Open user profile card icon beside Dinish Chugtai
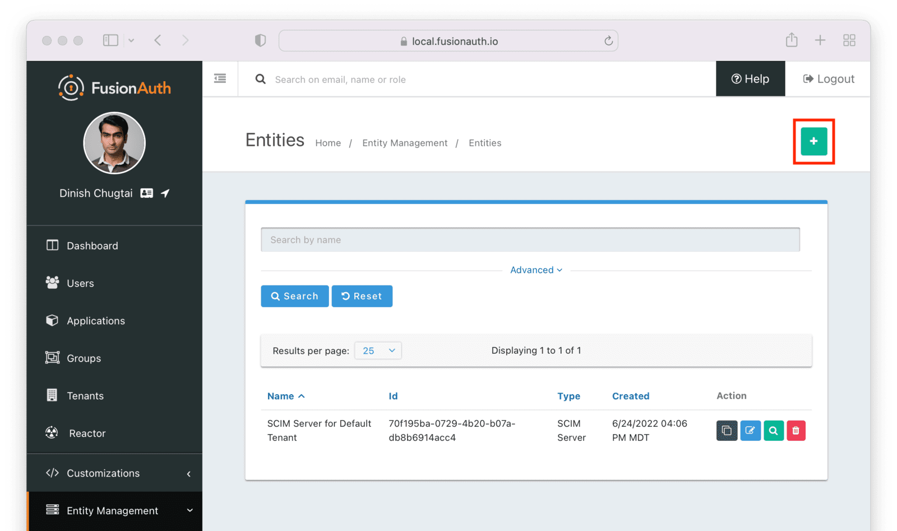 146,193
